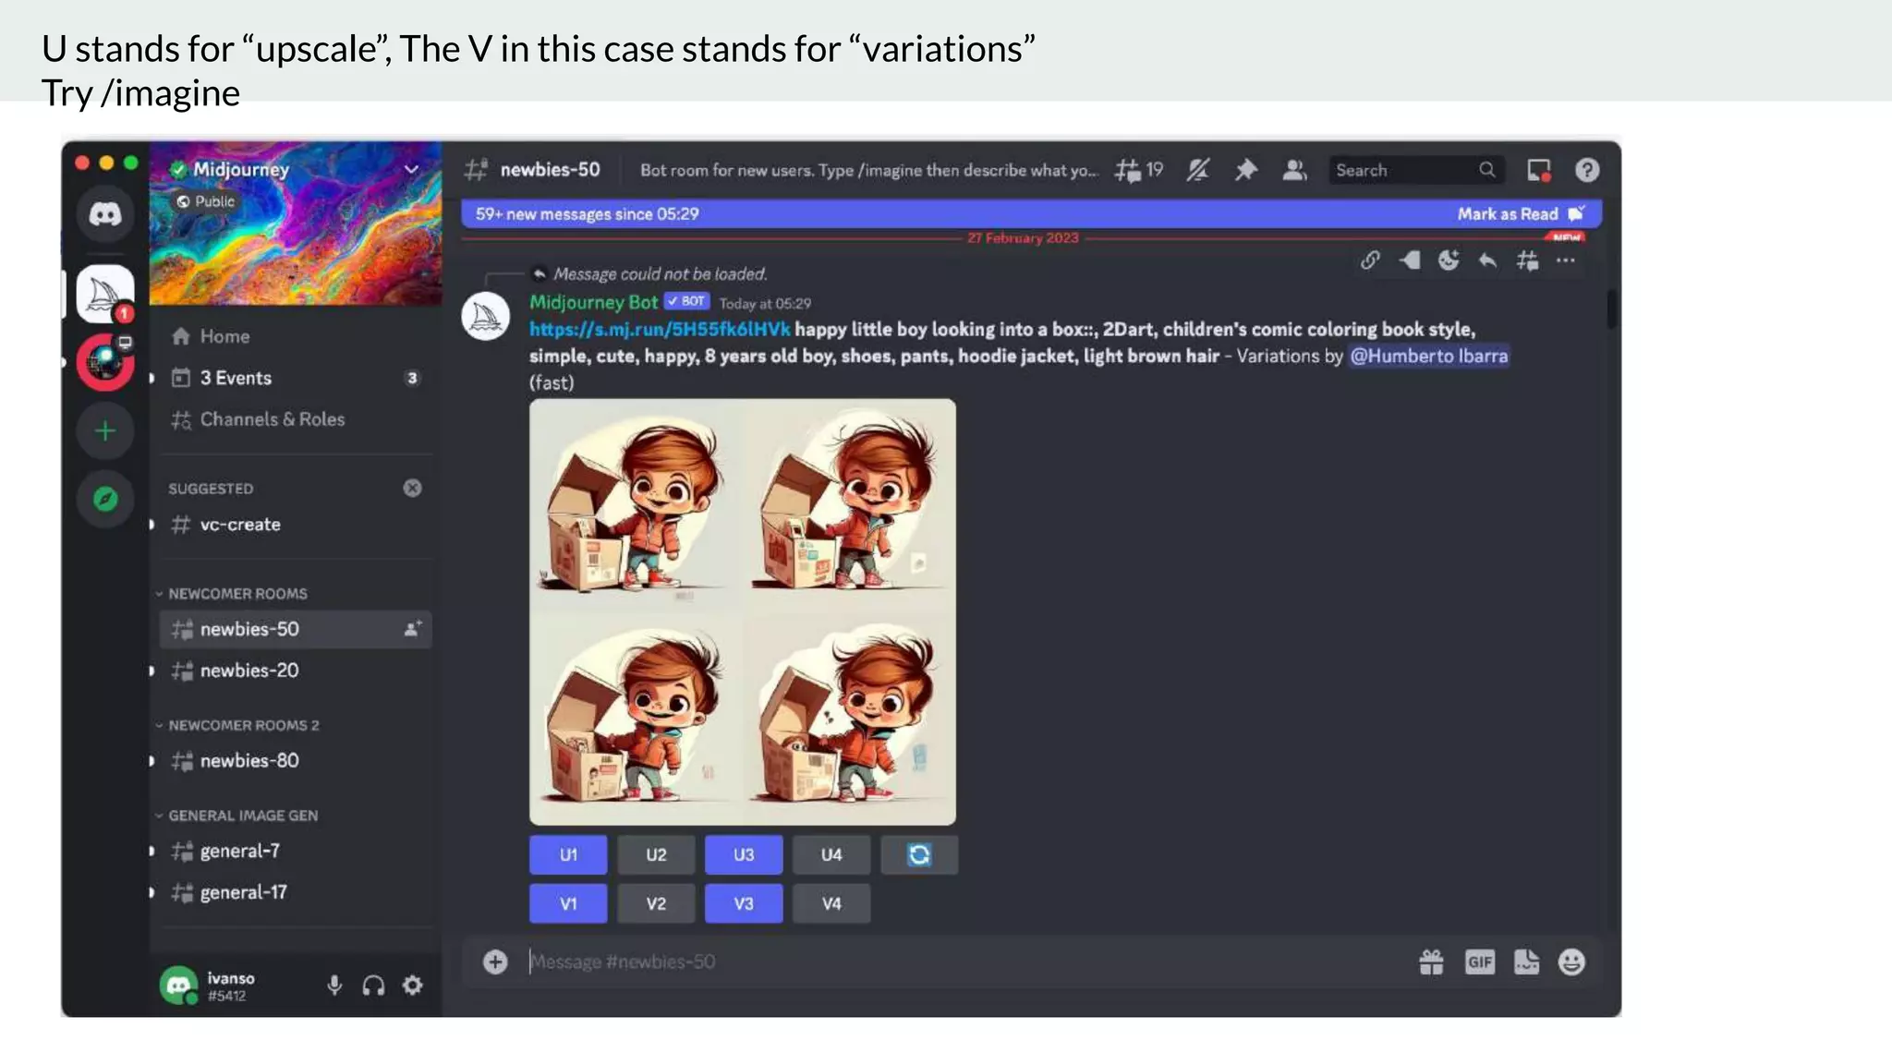Viewport: 1892px width, 1064px height.
Task: Open Home in the server sidebar
Action: tap(296, 336)
